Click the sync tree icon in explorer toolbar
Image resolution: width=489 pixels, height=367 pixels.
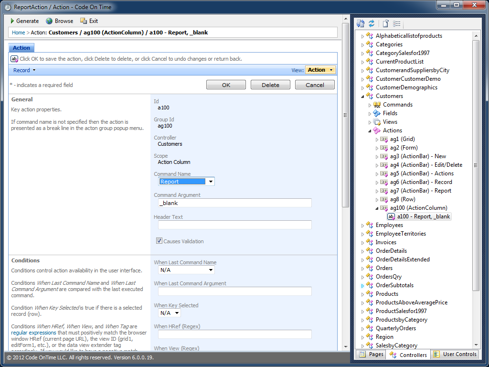click(361, 23)
